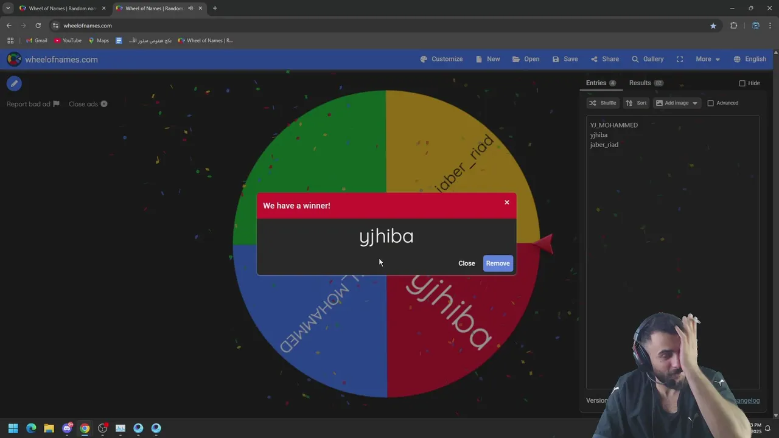Click the blue pencil edit icon

14,84
